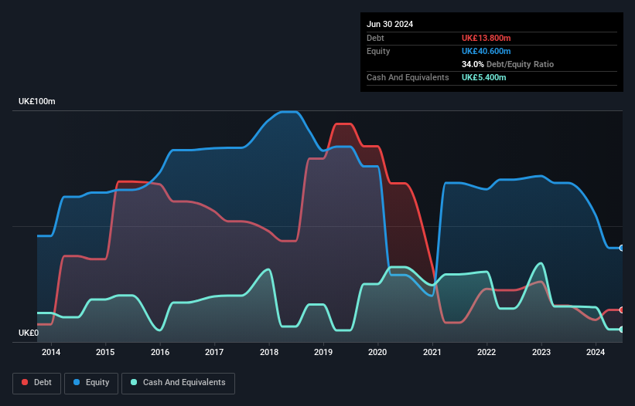Screen dimensions: 635x406
Task: Toggle the Cash And Equivalents legend button
Action: tap(178, 383)
